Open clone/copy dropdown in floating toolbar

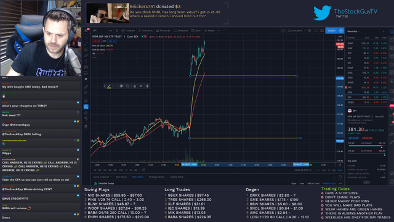click(128, 86)
